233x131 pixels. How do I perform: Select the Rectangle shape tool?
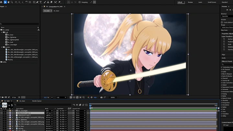coord(34,2)
